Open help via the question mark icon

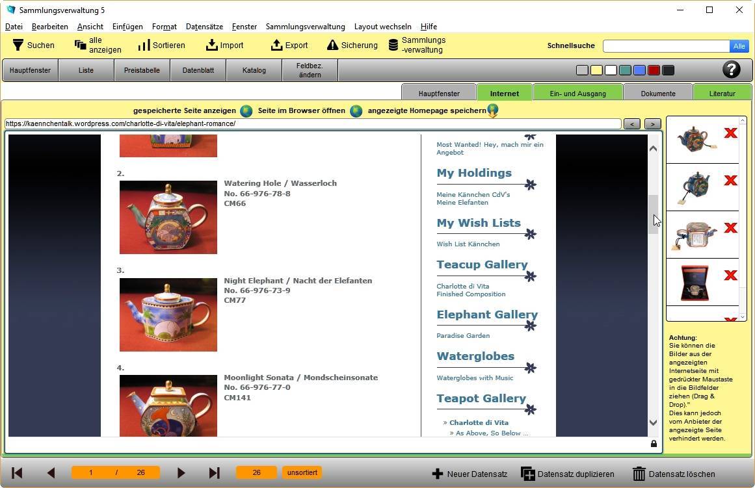coord(731,70)
